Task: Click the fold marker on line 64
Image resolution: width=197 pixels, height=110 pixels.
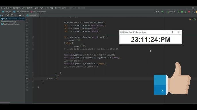Action: coord(33,76)
